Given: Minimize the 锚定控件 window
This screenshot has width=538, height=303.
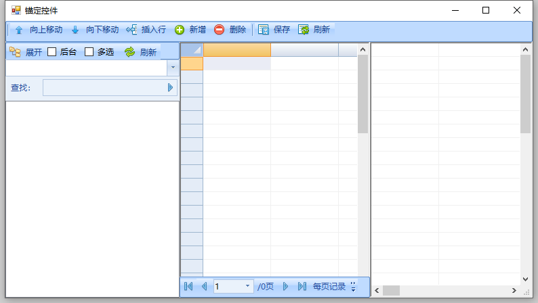Looking at the screenshot, I should point(455,10).
